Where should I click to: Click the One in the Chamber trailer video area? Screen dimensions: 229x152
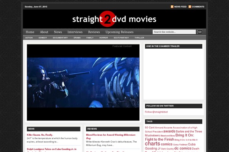(x=174, y=73)
